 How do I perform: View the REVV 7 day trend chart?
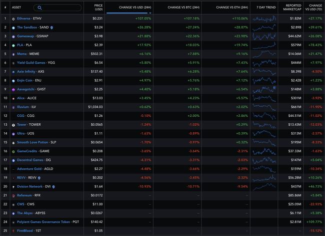point(264,178)
